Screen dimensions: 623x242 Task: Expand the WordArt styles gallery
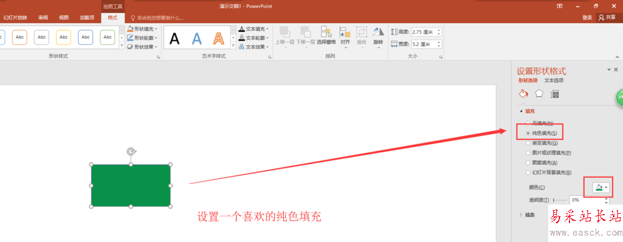click(x=233, y=46)
